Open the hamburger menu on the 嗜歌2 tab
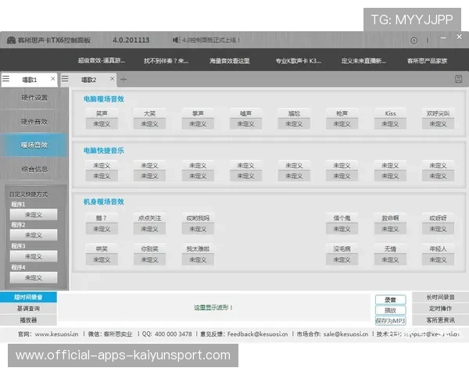This screenshot has width=469, height=375. tap(65, 79)
